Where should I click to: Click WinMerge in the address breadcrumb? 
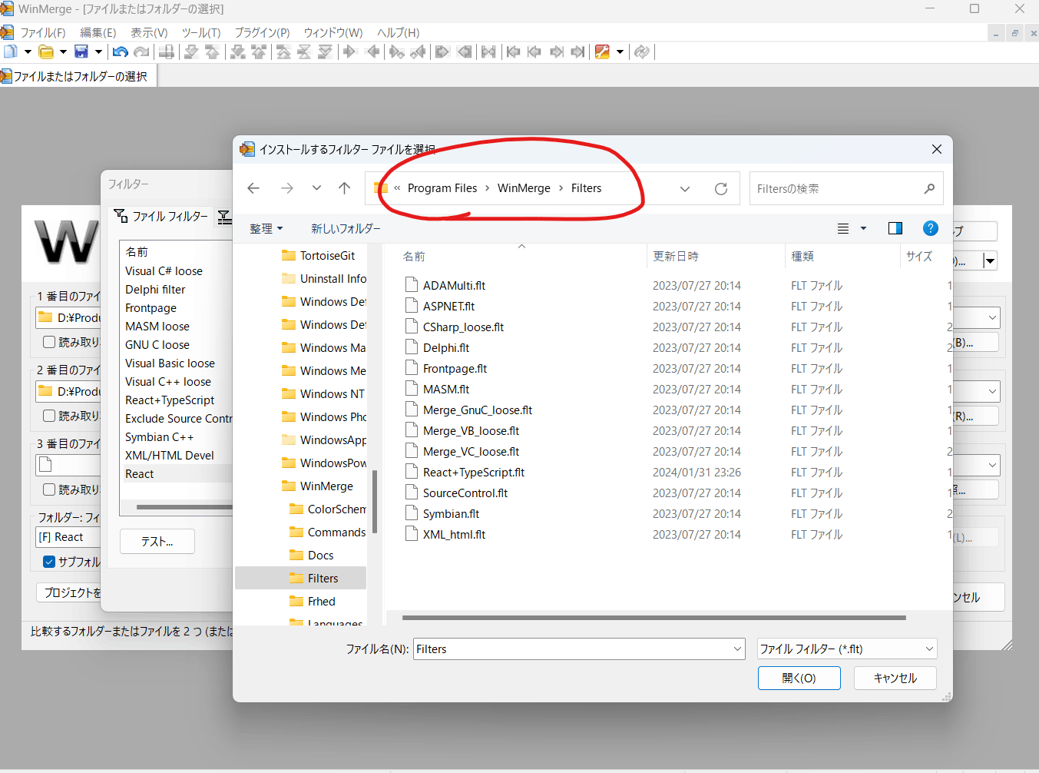coord(524,188)
